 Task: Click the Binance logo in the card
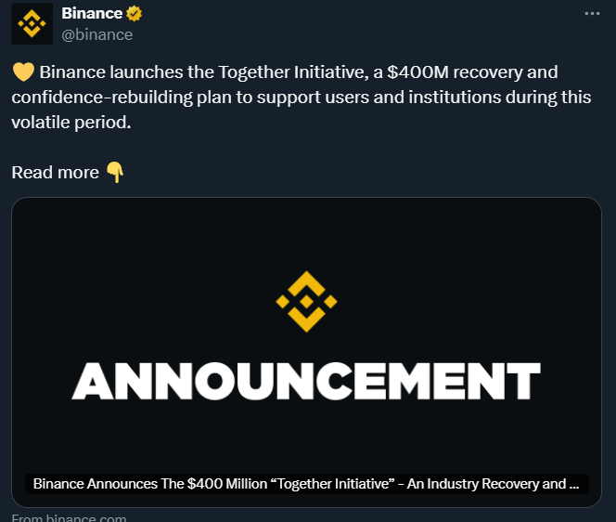pos(306,302)
